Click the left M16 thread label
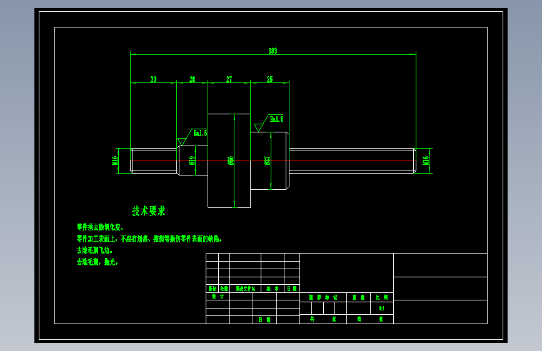542x351 pixels. tap(115, 161)
